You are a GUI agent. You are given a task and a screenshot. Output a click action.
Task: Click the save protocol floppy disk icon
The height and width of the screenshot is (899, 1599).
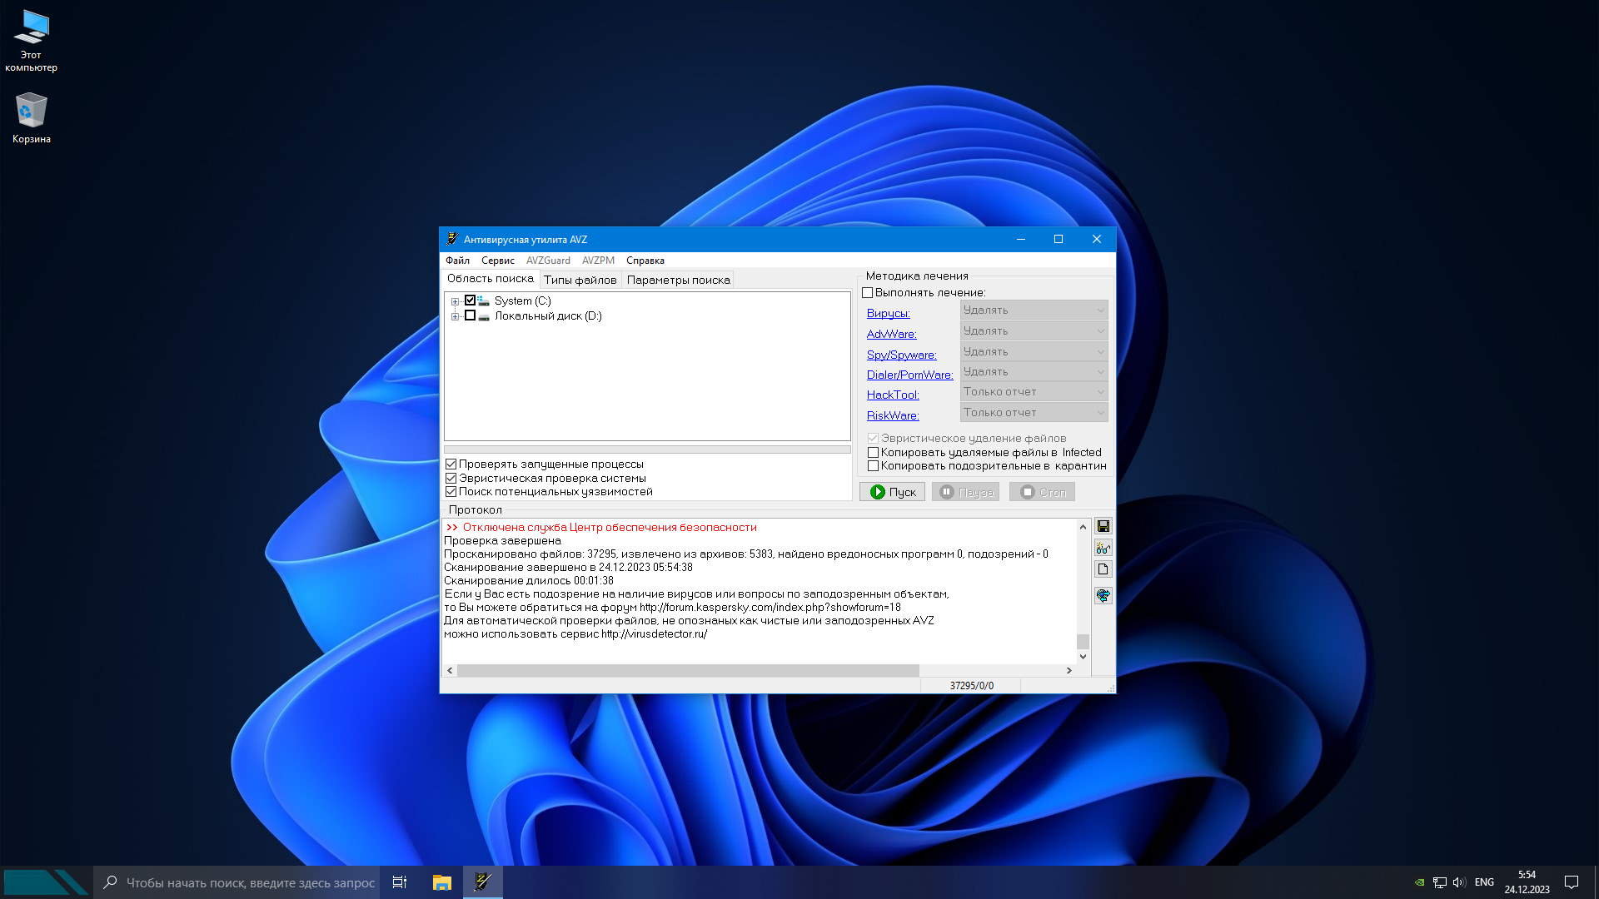[1103, 526]
